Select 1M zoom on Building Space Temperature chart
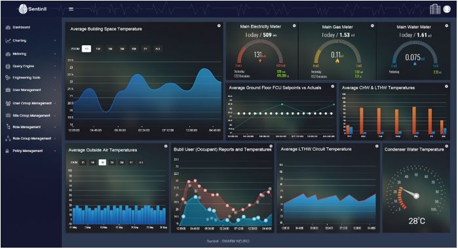Viewport: 458px width, 249px height. click(x=110, y=48)
